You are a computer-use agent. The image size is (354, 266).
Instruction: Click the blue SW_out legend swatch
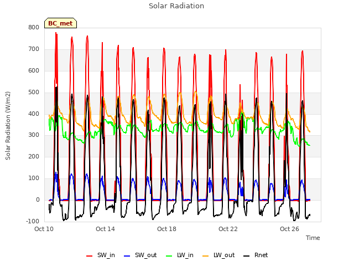pos(127,256)
